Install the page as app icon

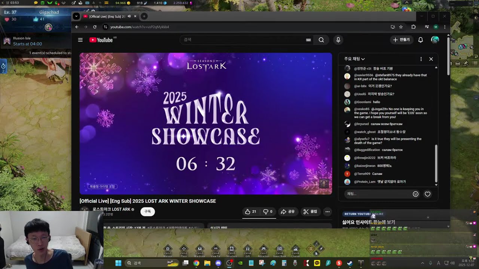point(393,27)
